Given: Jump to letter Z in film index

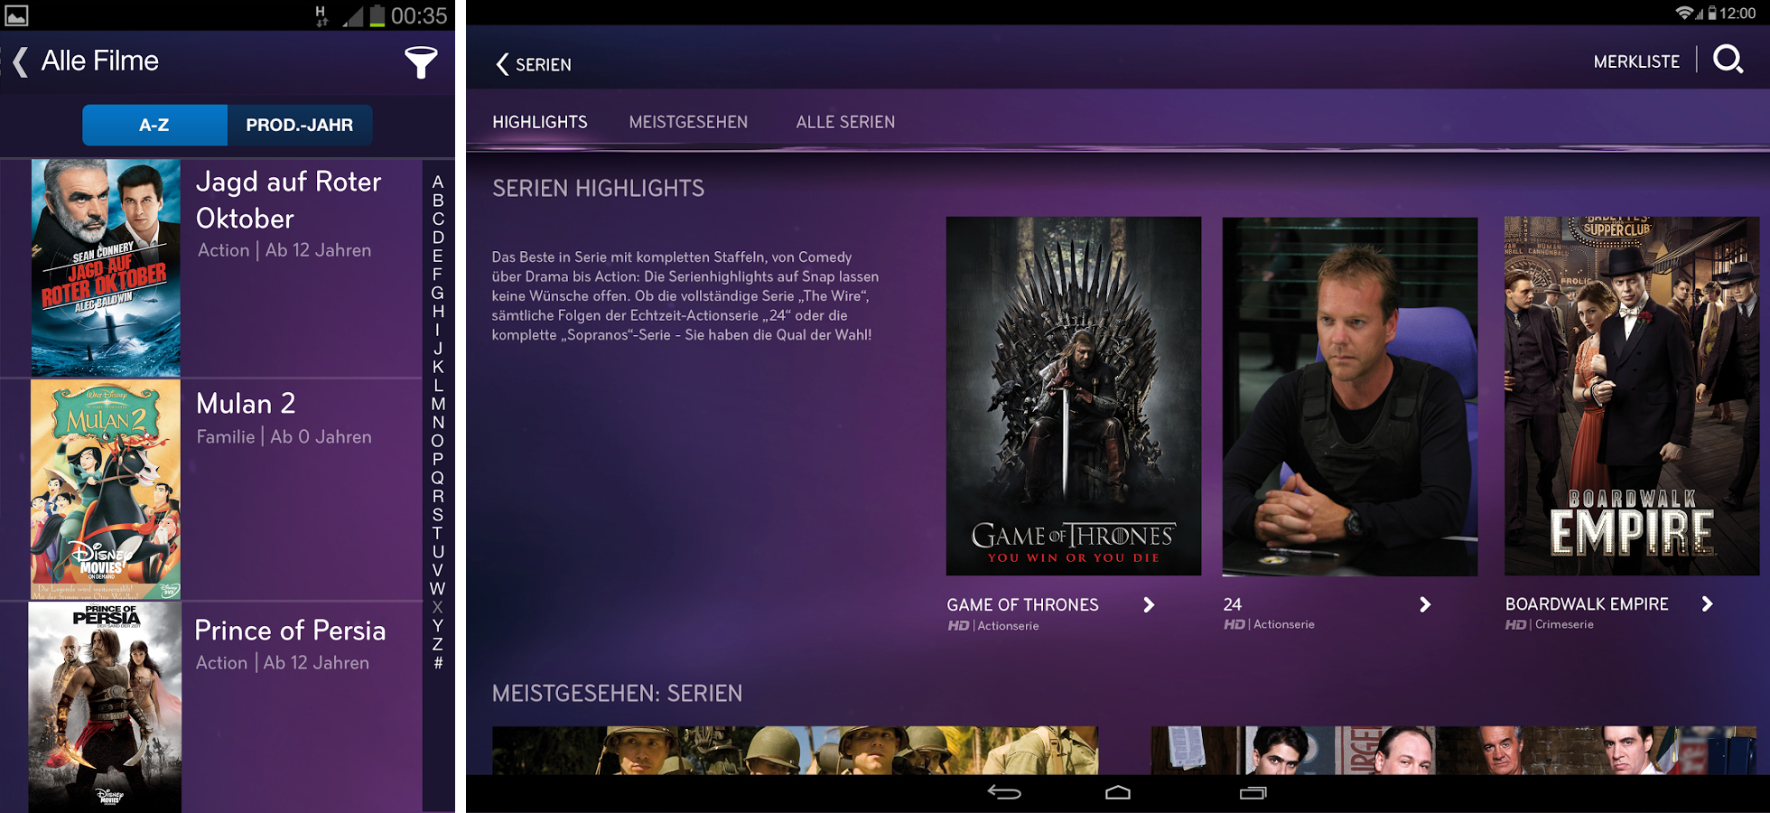Looking at the screenshot, I should click(438, 644).
